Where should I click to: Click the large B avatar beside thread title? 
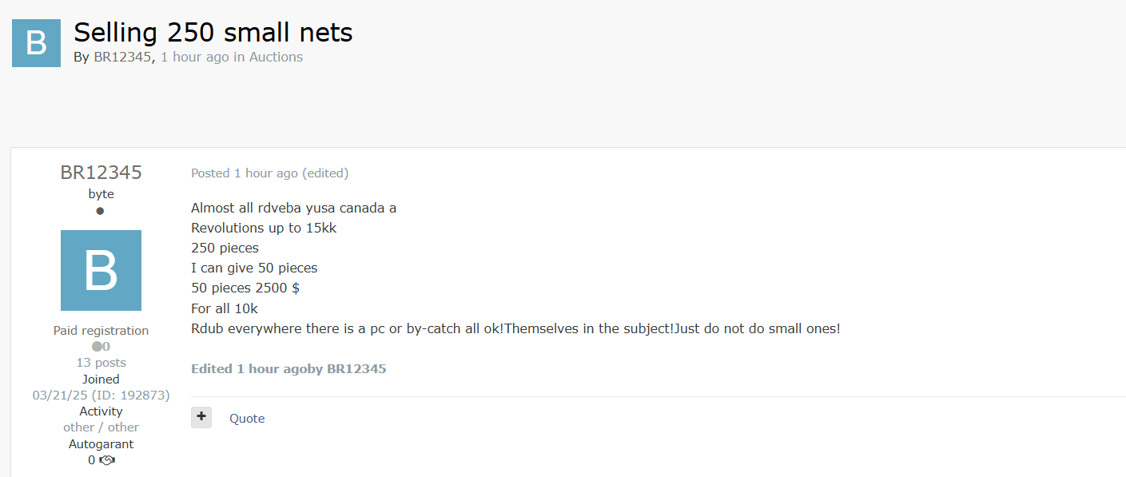coord(36,43)
